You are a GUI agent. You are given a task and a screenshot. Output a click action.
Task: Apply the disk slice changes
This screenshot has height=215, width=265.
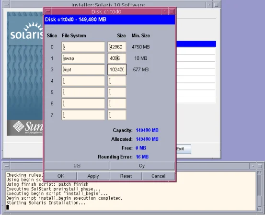pyautogui.click(x=93, y=176)
